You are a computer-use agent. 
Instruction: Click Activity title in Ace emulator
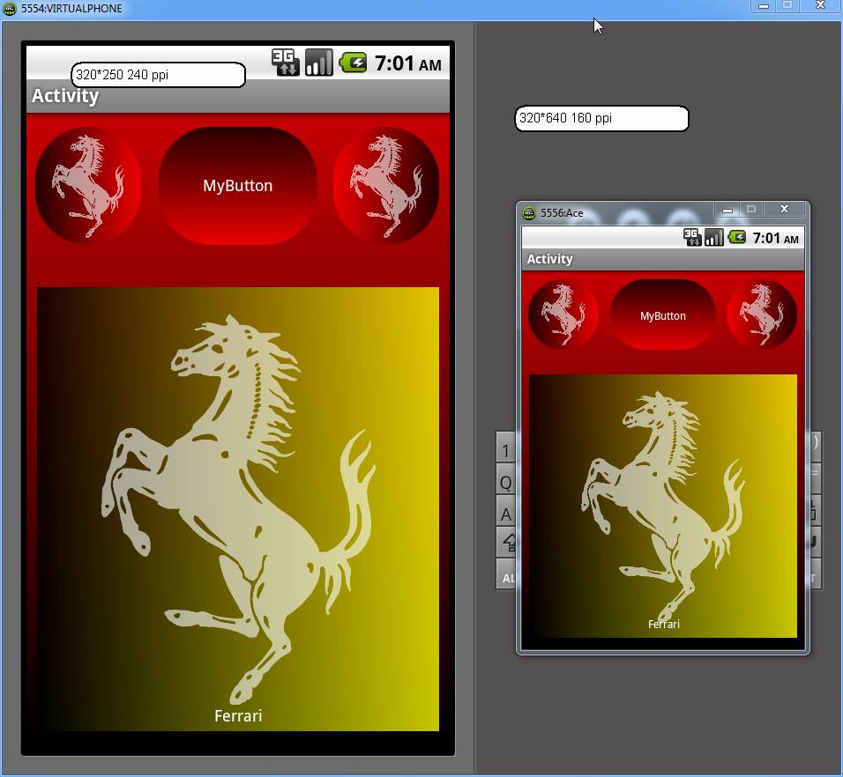(549, 259)
